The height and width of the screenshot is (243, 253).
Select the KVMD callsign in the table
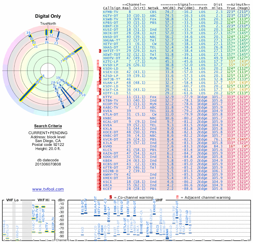click(x=108, y=146)
